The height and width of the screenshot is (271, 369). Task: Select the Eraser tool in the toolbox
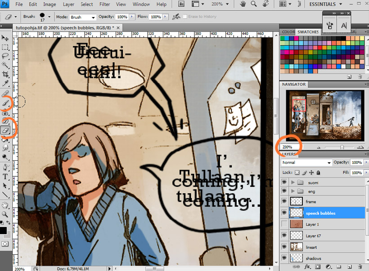pyautogui.click(x=6, y=130)
